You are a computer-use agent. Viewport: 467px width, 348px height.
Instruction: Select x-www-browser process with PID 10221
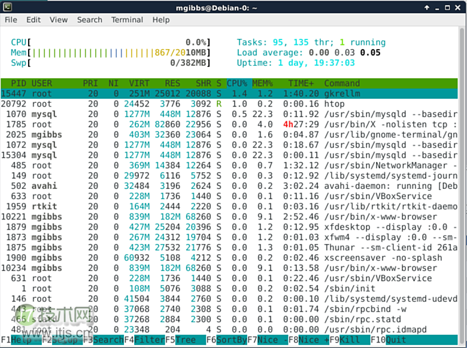click(x=229, y=217)
